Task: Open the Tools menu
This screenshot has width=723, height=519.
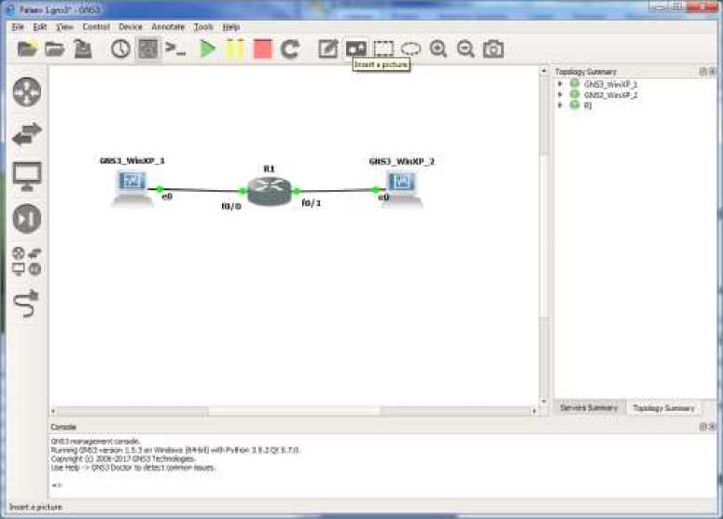Action: click(203, 27)
